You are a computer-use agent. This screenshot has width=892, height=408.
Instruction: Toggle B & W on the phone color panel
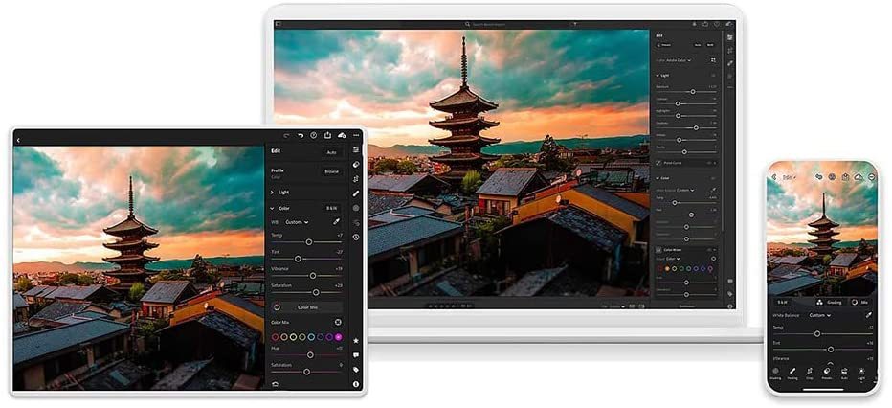[x=782, y=302]
